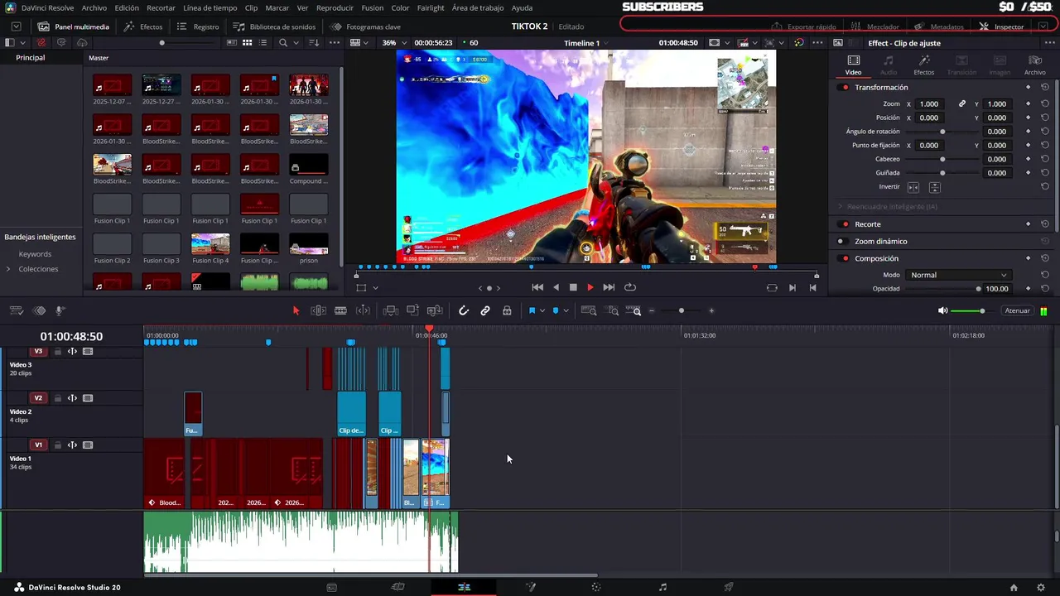
Task: Select the arrow Selection mode tool
Action: coord(296,310)
